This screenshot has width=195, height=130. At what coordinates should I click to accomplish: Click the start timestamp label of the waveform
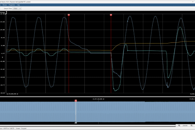click(12, 94)
